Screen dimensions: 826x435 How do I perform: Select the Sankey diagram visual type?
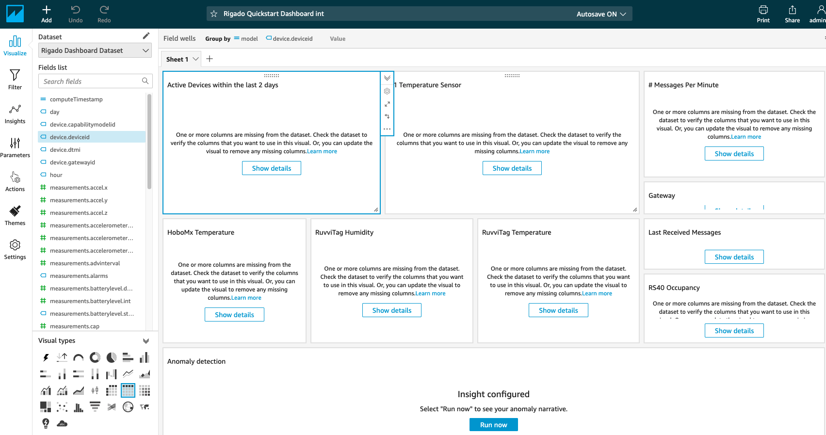pos(112,406)
